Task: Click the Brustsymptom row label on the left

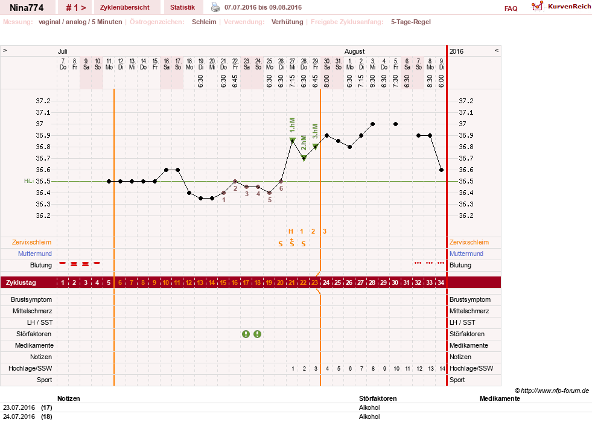Action: 31,299
